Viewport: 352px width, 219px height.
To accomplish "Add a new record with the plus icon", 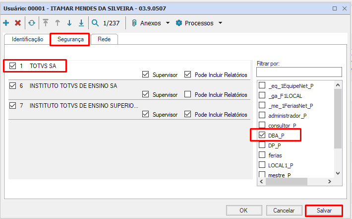I will pos(6,23).
